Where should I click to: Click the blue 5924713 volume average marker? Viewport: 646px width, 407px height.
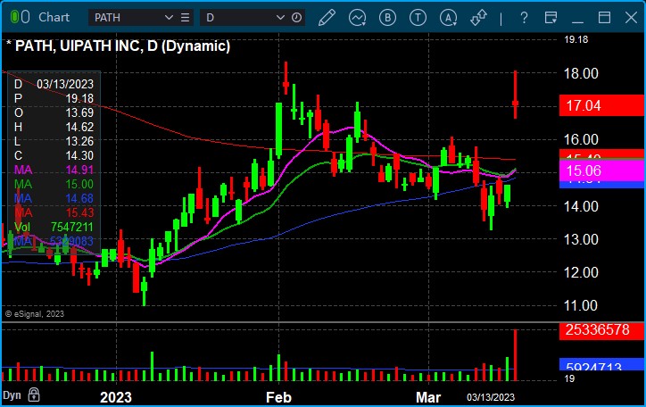pos(601,364)
